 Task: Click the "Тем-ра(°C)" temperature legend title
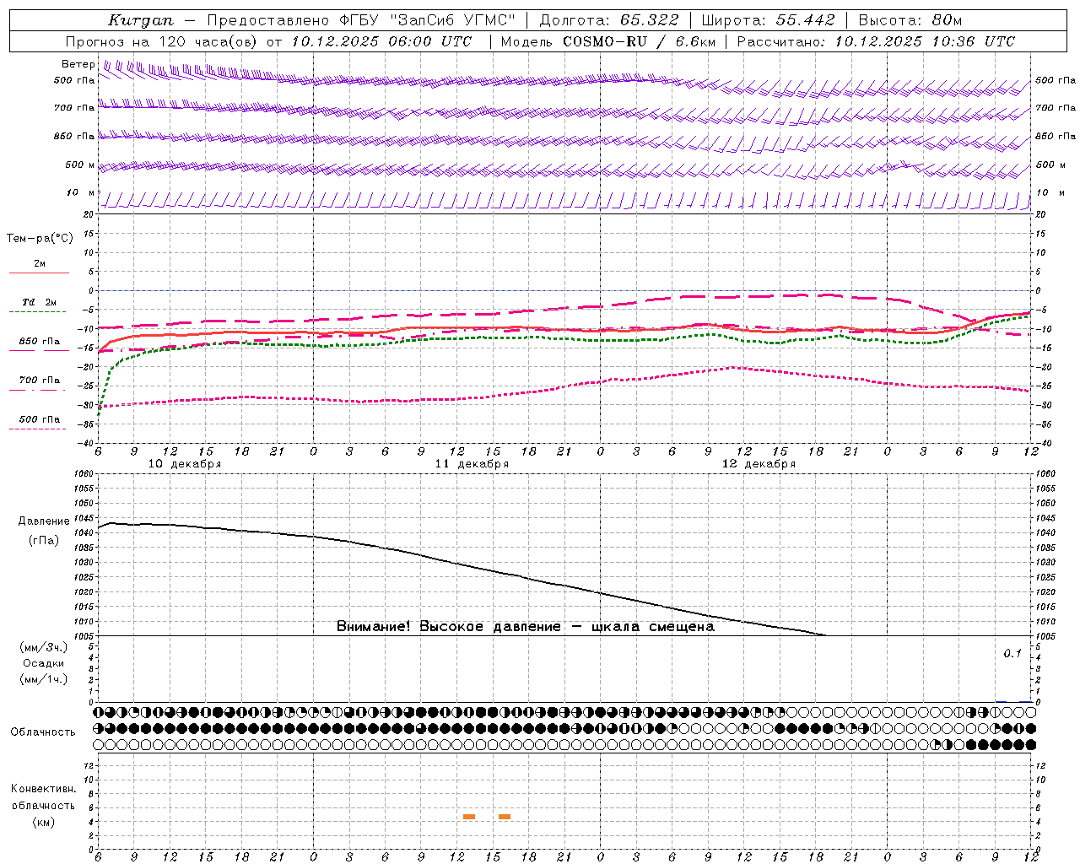[x=40, y=238]
